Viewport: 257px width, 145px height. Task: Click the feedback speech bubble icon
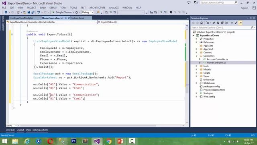tap(189, 2)
